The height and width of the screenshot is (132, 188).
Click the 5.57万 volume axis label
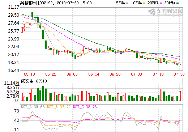[13, 92]
